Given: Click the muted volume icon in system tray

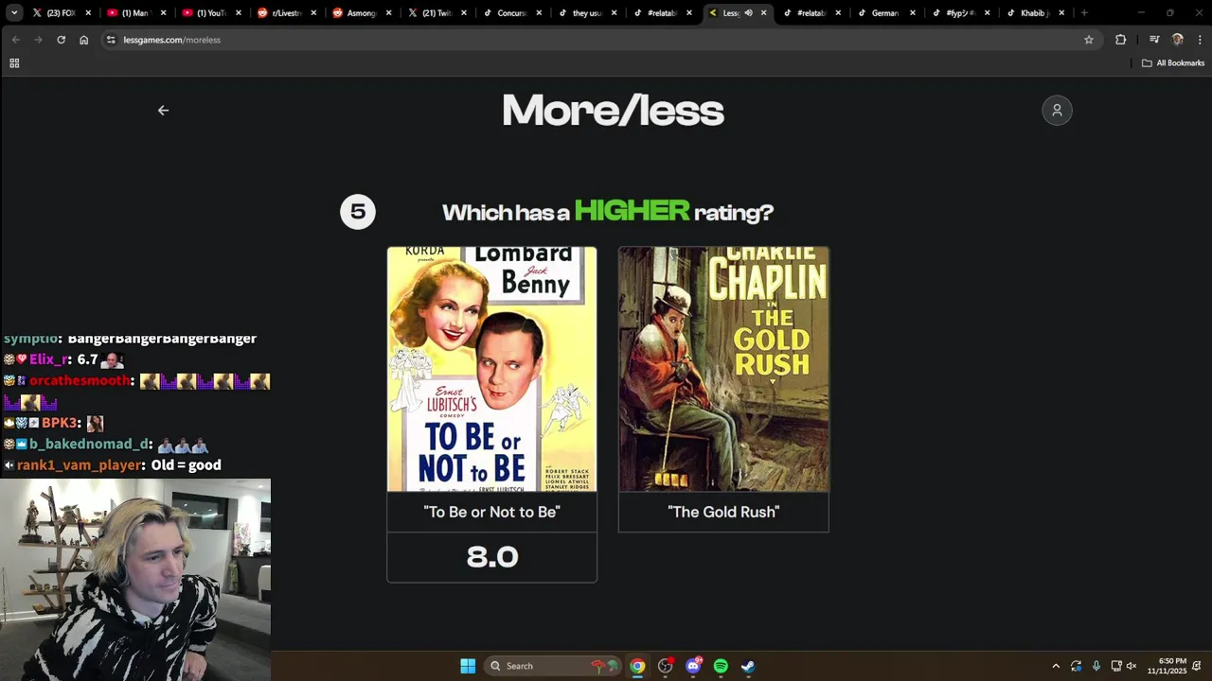Looking at the screenshot, I should [x=1131, y=666].
